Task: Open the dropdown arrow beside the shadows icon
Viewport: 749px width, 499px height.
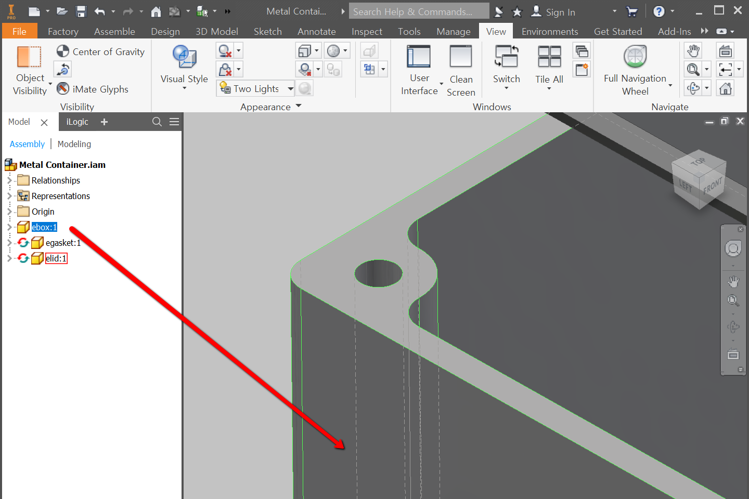Action: tap(239, 51)
